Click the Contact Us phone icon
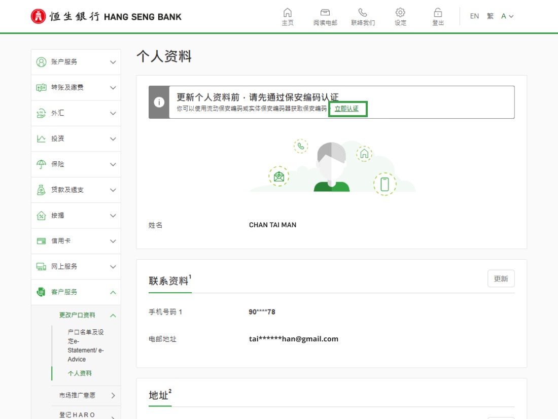This screenshot has height=419, width=558. coord(362,13)
